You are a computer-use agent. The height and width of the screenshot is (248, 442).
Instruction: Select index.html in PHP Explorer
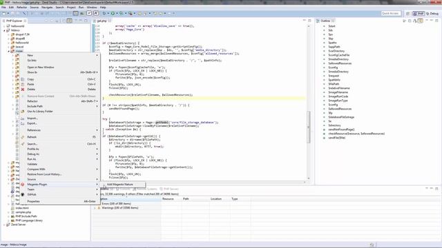click(22, 208)
